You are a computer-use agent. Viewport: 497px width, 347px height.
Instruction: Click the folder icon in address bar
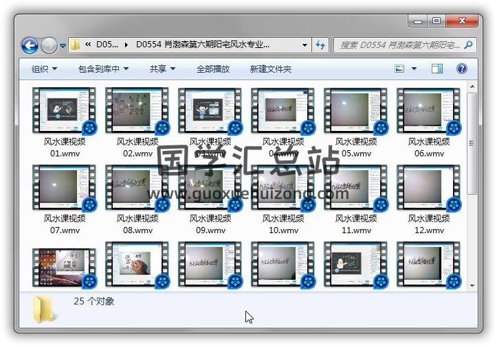(76, 45)
